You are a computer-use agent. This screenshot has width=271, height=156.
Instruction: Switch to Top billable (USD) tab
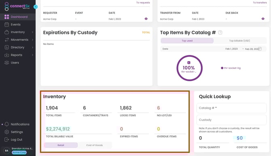tap(239, 41)
